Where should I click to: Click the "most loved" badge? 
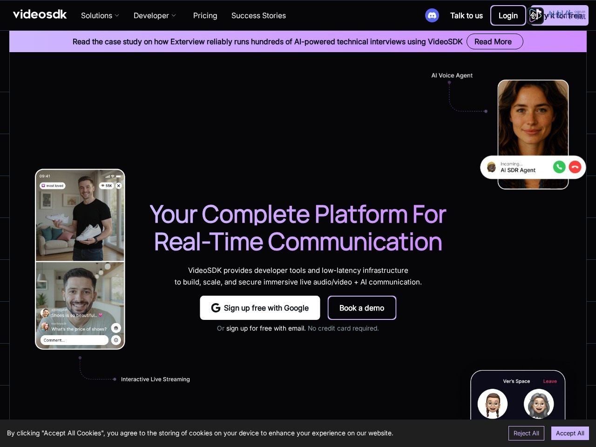pos(53,186)
